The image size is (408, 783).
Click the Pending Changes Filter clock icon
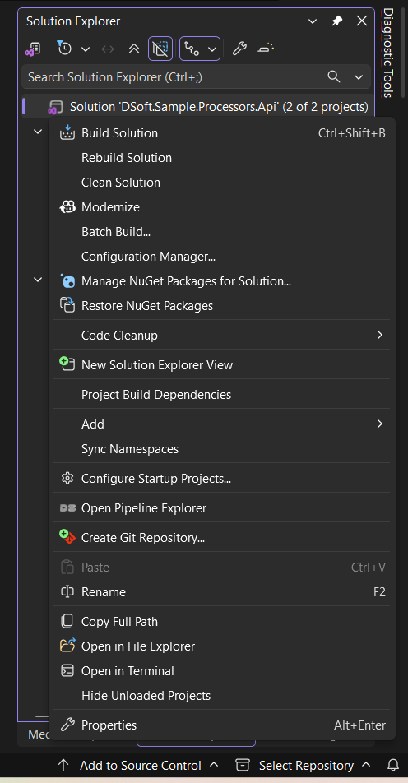coord(64,49)
